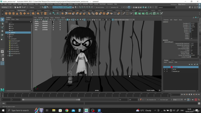The image size is (201, 113).
Task: Activate the Move tool
Action: (x=2, y=31)
